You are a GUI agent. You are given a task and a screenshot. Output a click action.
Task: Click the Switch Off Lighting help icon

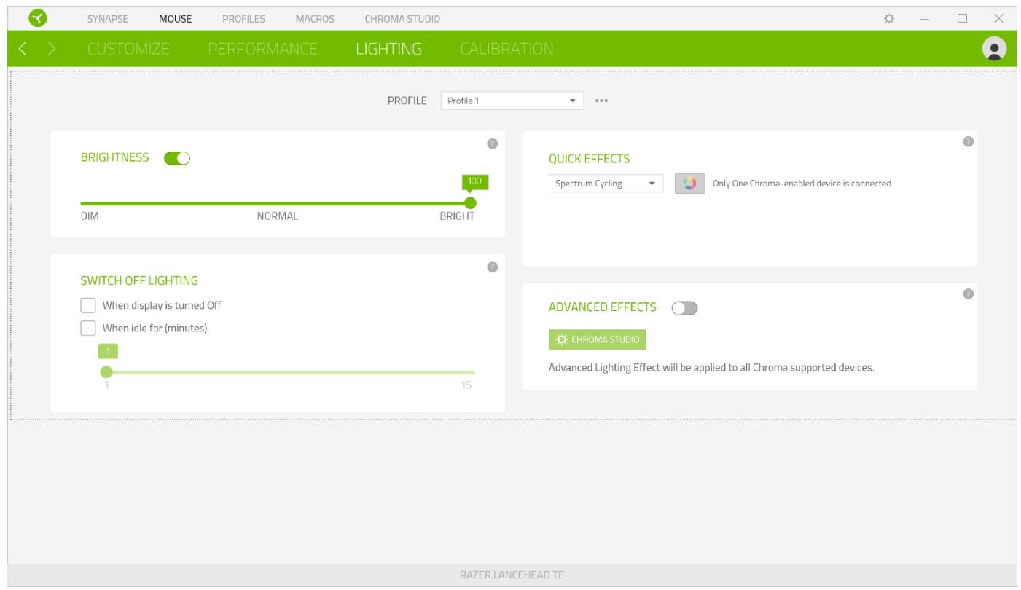tap(492, 267)
